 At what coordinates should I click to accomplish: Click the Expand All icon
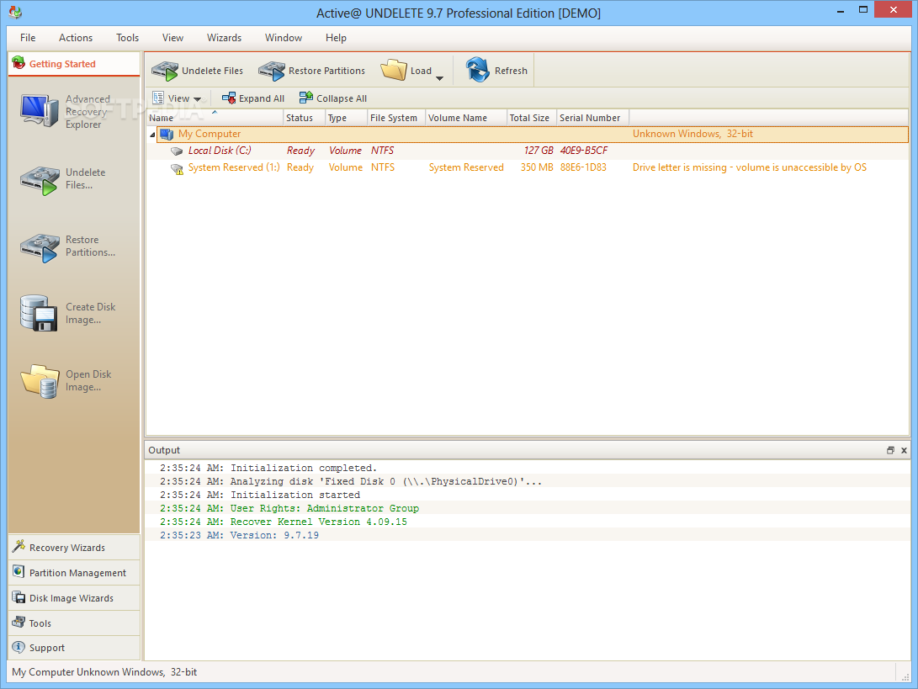click(x=229, y=98)
